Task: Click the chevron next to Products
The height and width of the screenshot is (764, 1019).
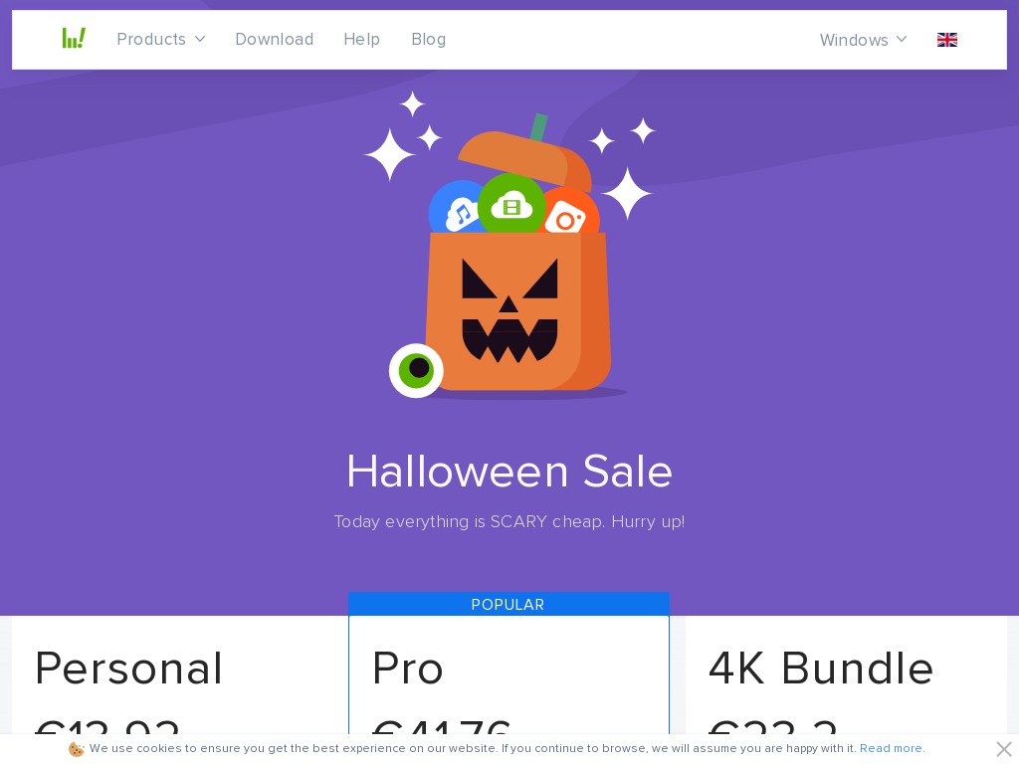Action: tap(200, 39)
